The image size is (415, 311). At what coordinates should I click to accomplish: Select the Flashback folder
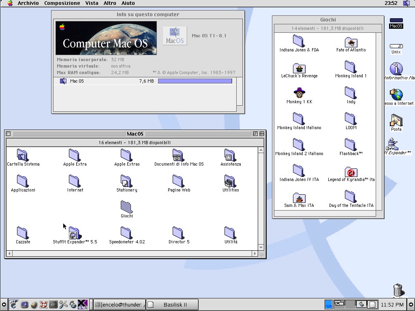[x=351, y=147]
